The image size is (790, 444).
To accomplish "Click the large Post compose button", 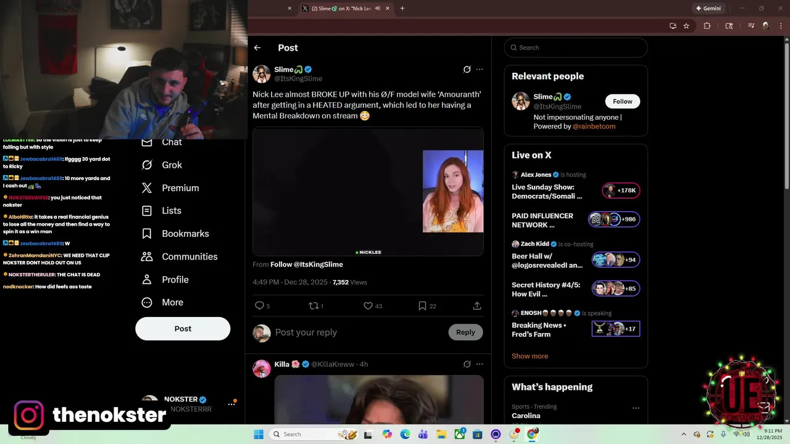I will coord(183,329).
